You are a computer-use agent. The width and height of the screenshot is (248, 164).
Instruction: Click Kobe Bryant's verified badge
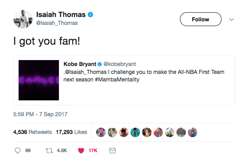(x=100, y=64)
